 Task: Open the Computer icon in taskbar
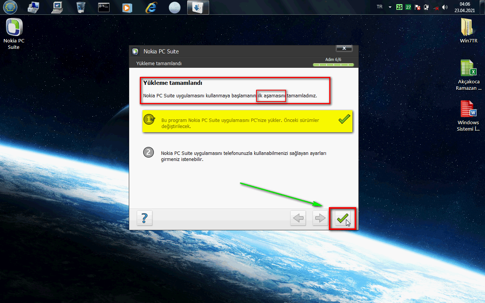[58, 7]
